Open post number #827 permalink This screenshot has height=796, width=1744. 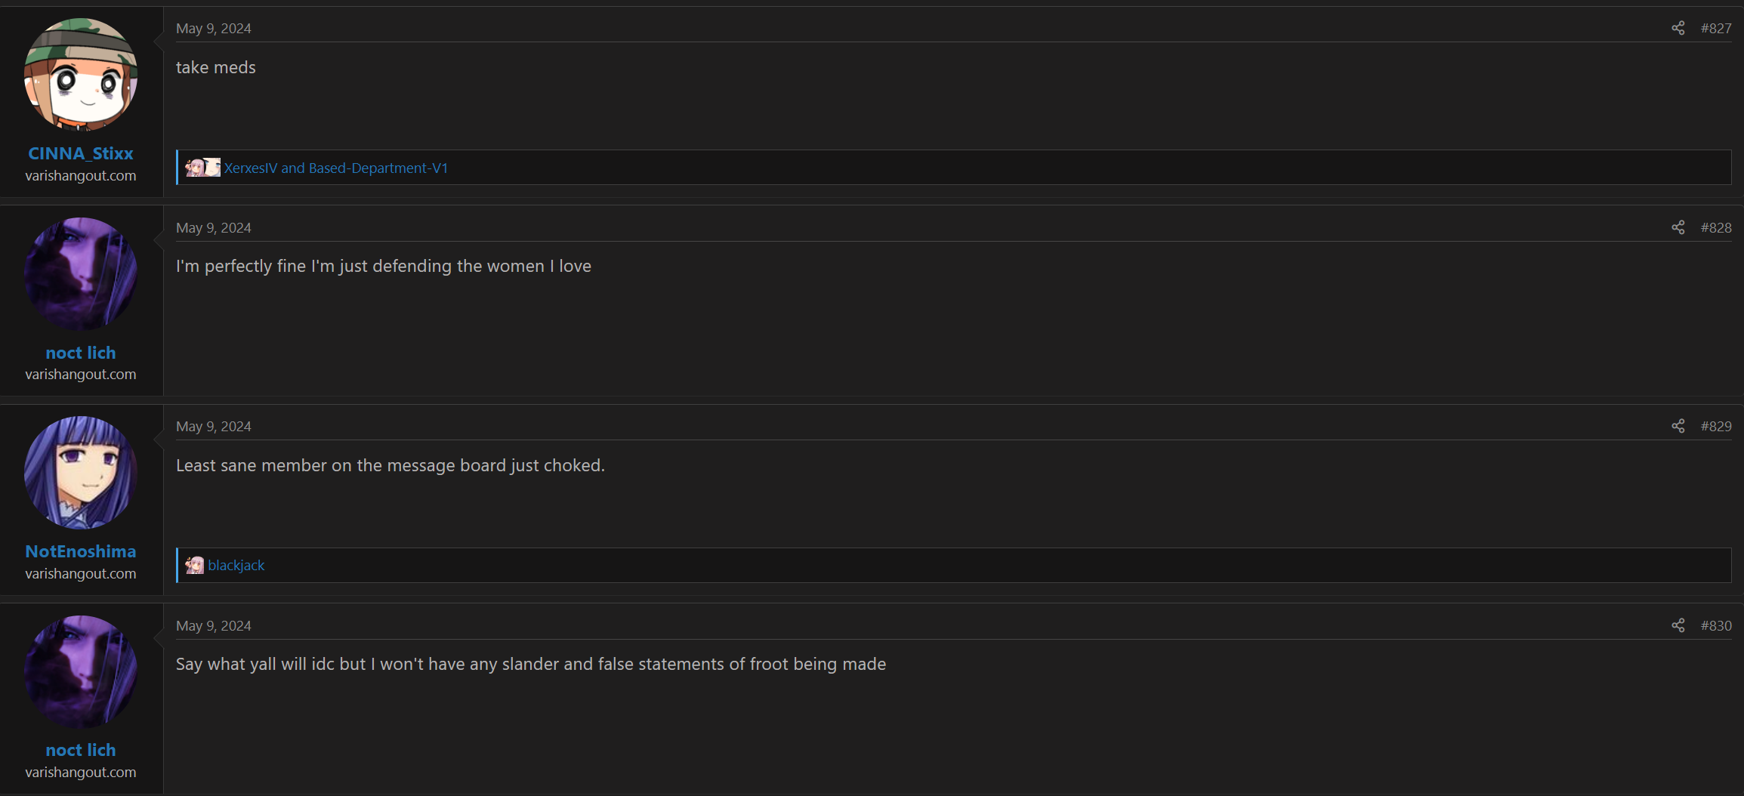(1716, 28)
